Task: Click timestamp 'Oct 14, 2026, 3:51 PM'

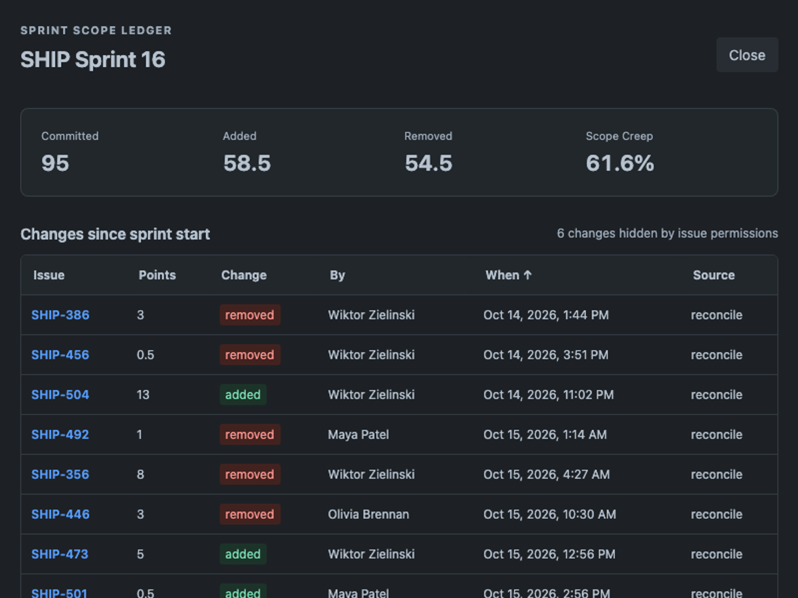Action: (546, 355)
